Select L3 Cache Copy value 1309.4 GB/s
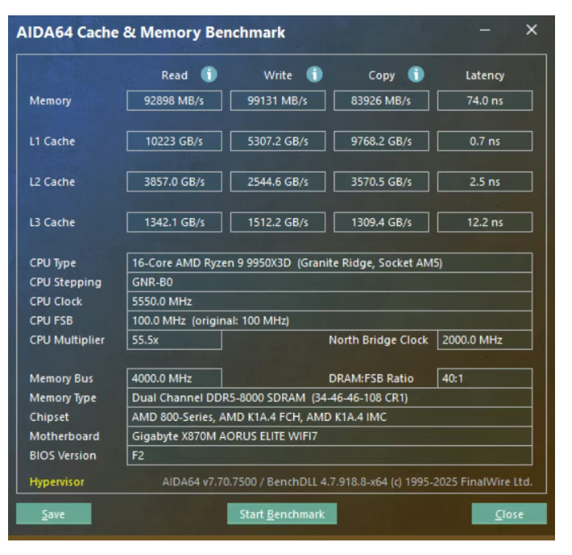This screenshot has width=572, height=555. click(381, 222)
